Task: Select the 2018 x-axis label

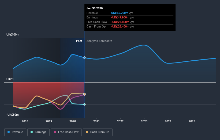Action: (25, 121)
